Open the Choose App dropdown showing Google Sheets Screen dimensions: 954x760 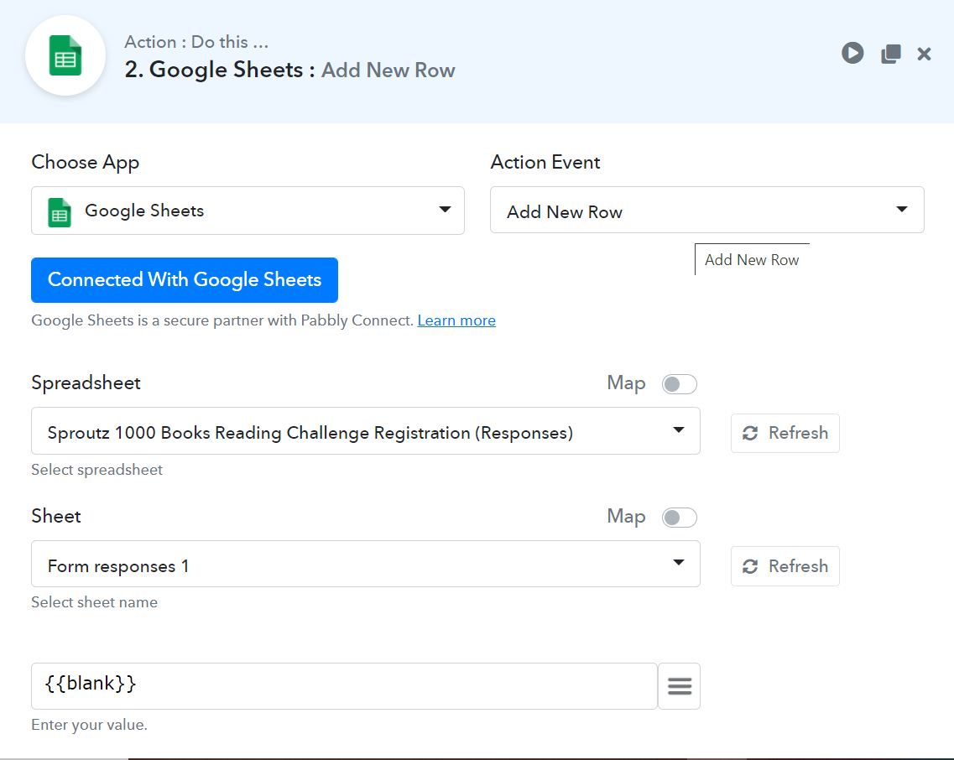248,211
